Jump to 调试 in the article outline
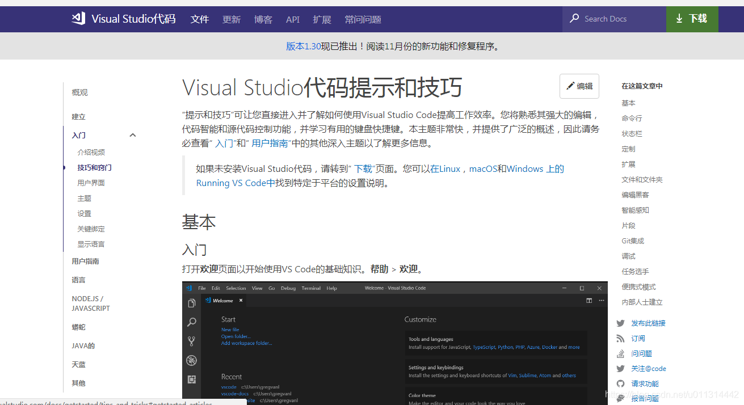This screenshot has width=744, height=405. [628, 256]
